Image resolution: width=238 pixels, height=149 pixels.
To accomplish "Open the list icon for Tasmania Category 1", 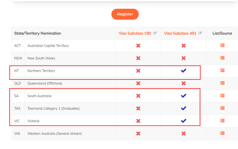I will tap(222, 108).
